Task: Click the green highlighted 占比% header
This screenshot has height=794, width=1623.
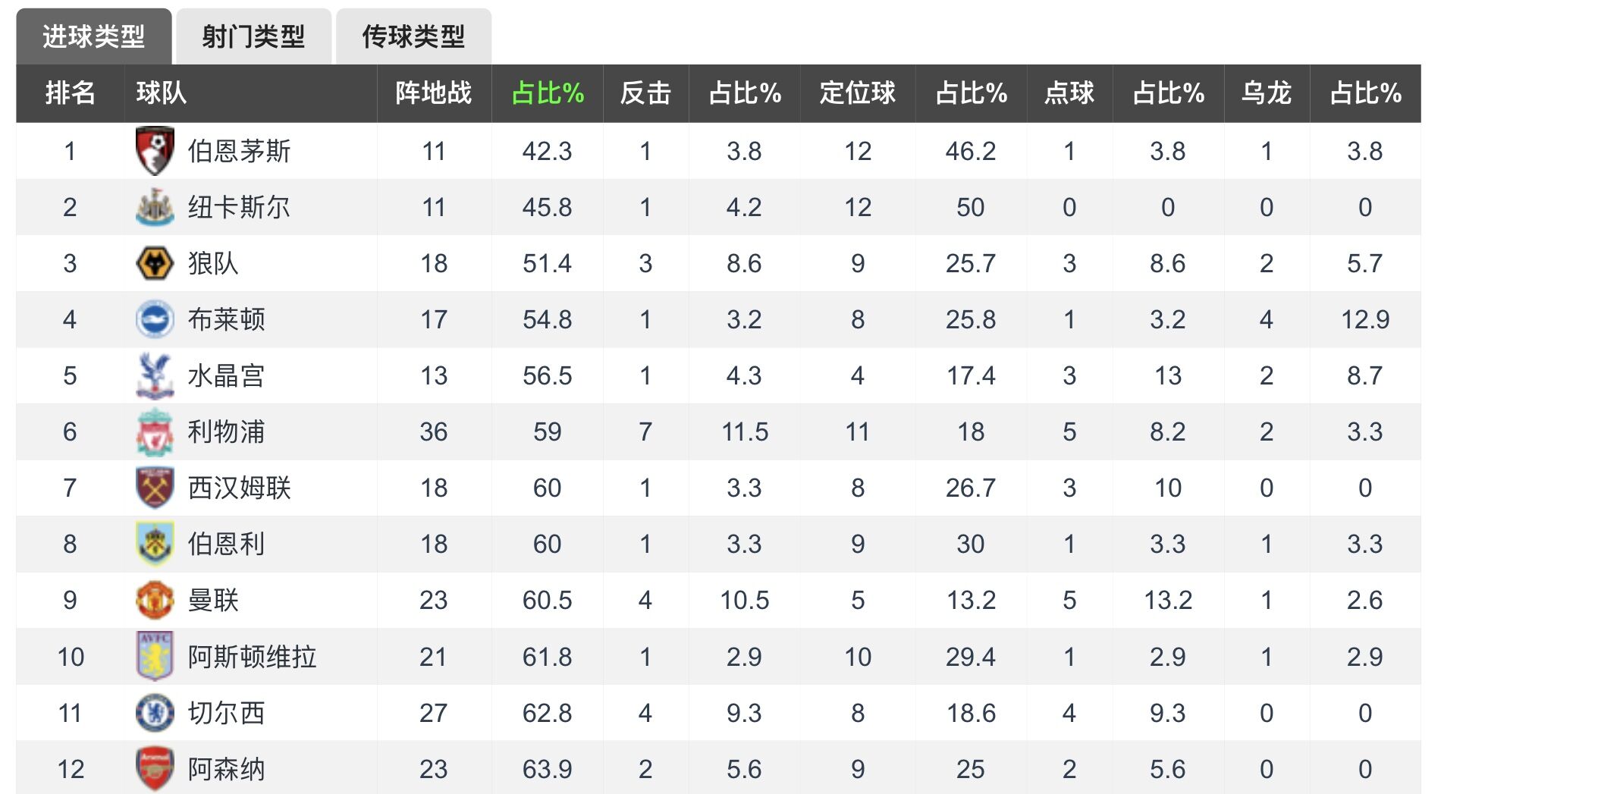Action: [548, 93]
